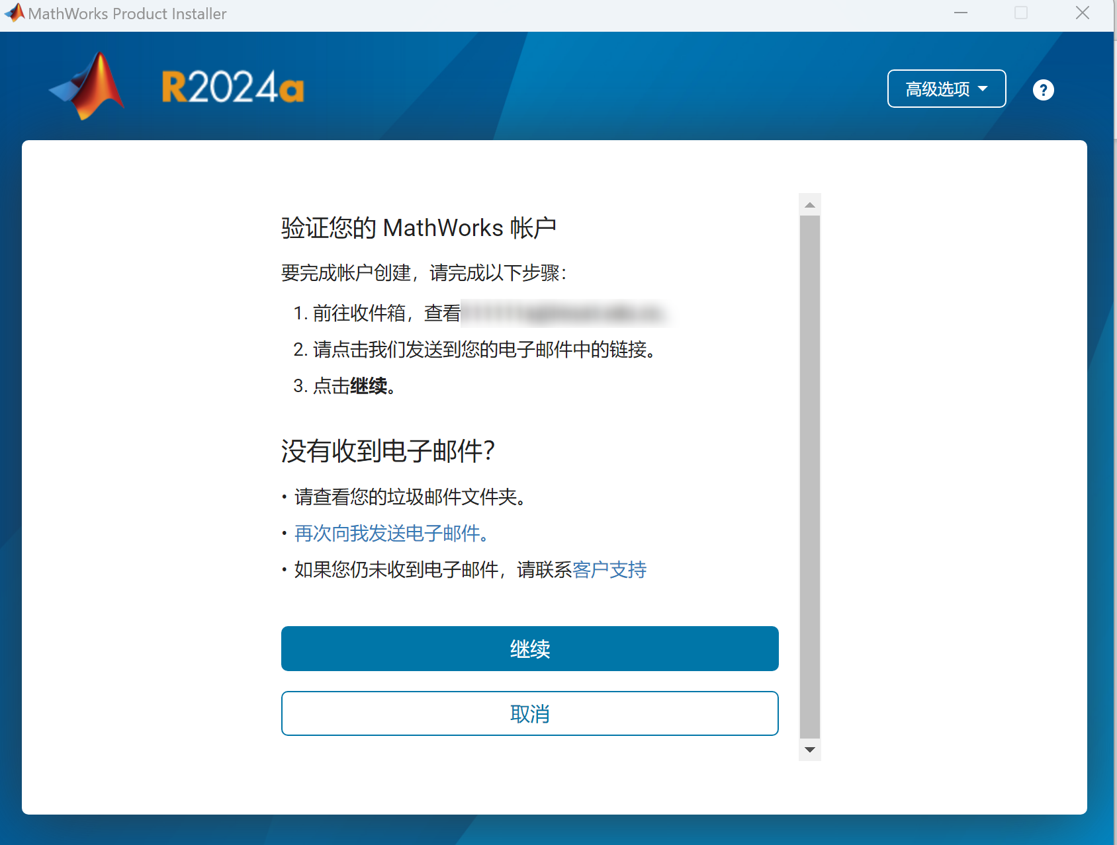Open help via the circled question mark
The height and width of the screenshot is (845, 1117).
tap(1043, 89)
